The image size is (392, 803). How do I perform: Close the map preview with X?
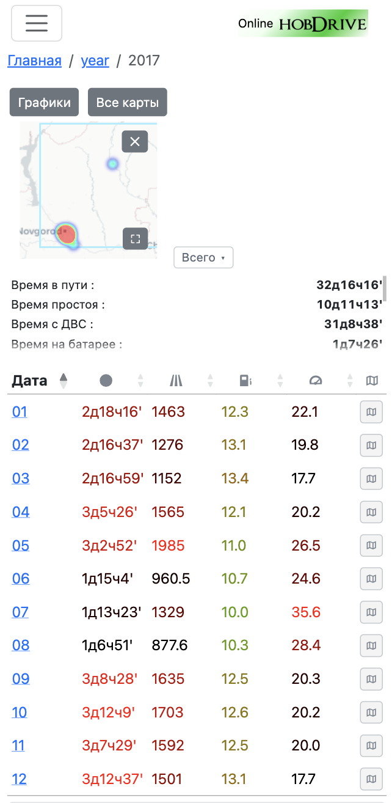[x=135, y=142]
